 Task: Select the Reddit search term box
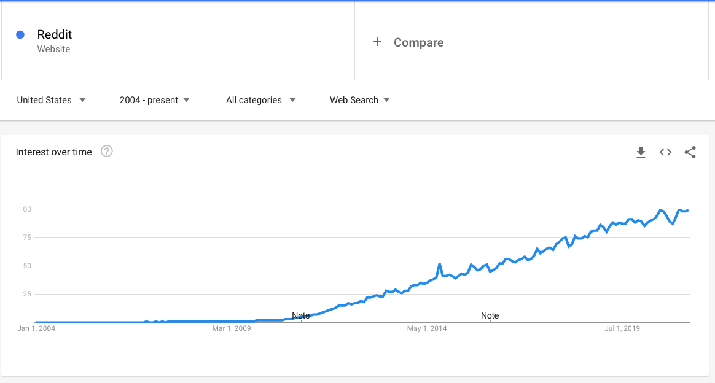point(178,41)
